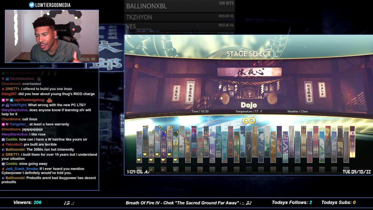
Task: Click the heart badge beside Yurigeller_
Action: pyautogui.click(x=7, y=124)
